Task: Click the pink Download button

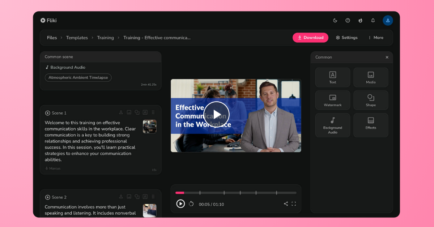Action: click(310, 38)
